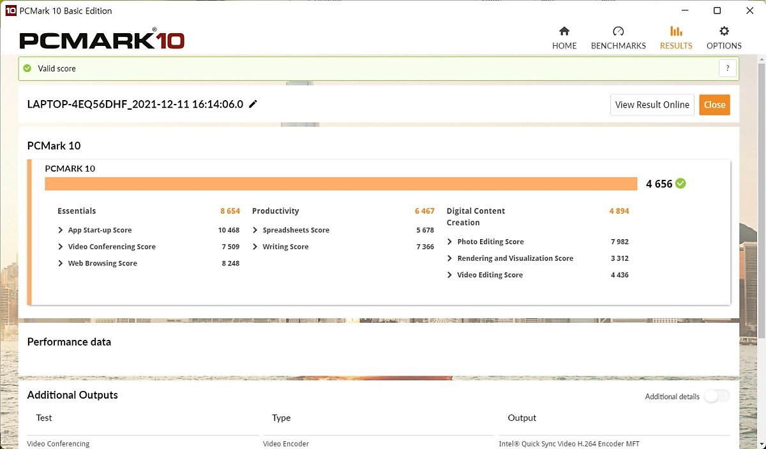Click the Essentials score 8 654
This screenshot has height=449, width=766.
tap(230, 211)
